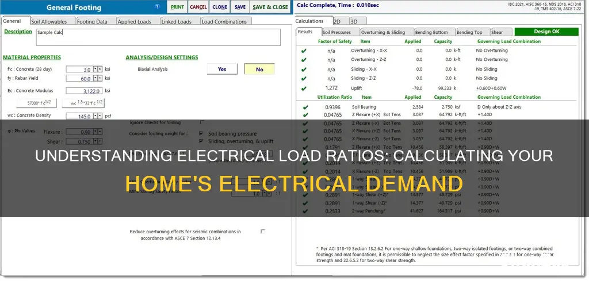The width and height of the screenshot is (589, 281).
Task: Click the green Design OK status indicator
Action: pyautogui.click(x=546, y=32)
